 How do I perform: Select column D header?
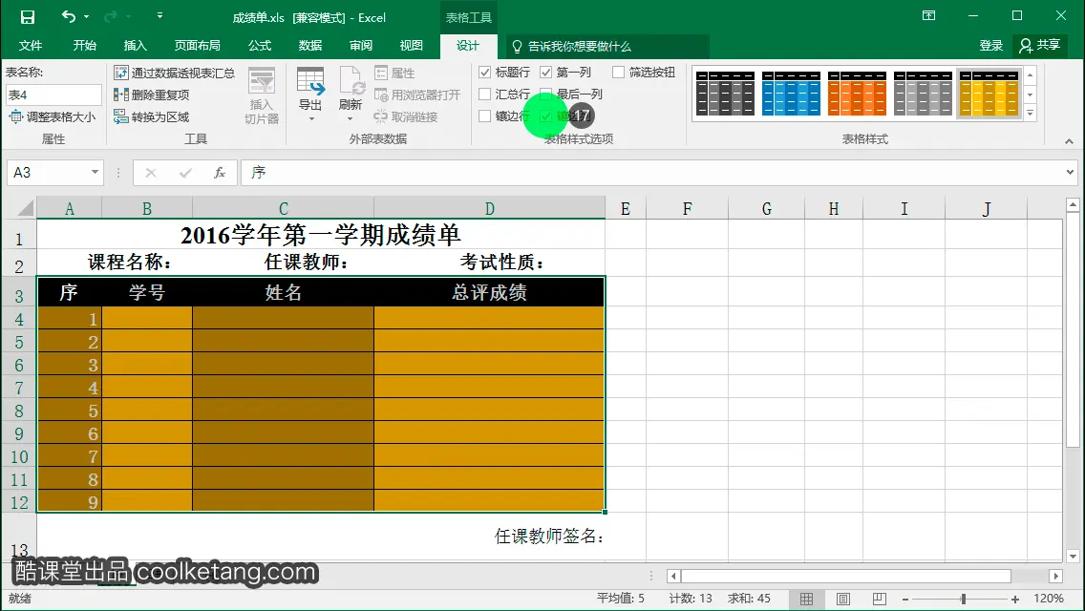coord(489,208)
